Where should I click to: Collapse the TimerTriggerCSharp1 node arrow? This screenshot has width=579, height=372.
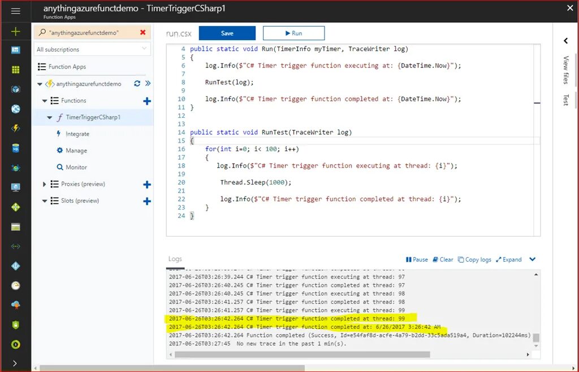tap(50, 118)
